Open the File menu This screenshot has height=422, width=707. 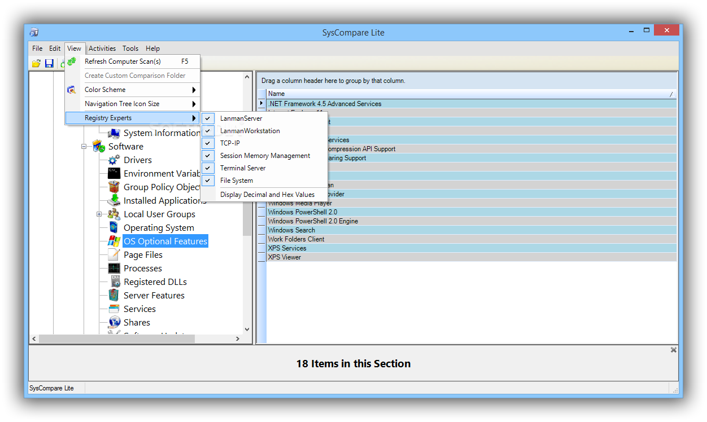tap(37, 49)
